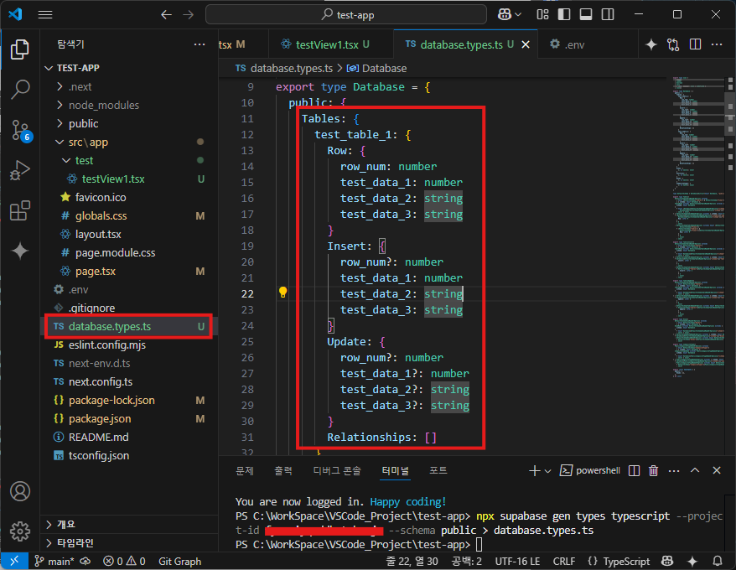Collapse the test folder

coord(66,161)
